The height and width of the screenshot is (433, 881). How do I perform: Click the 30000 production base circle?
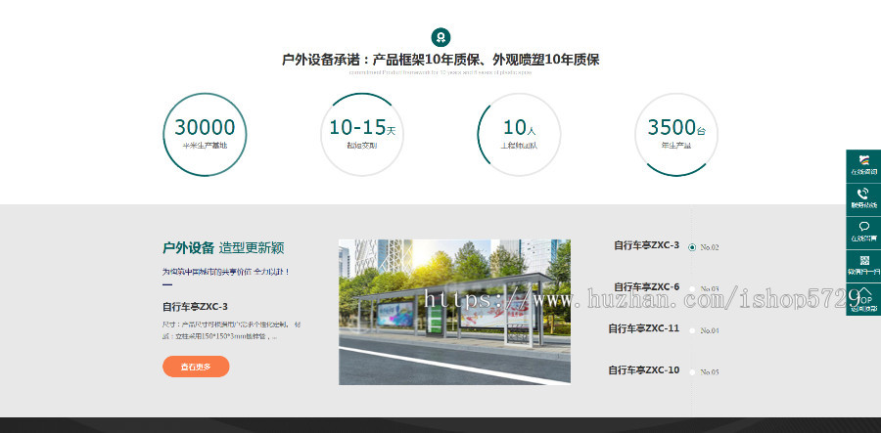tap(205, 135)
